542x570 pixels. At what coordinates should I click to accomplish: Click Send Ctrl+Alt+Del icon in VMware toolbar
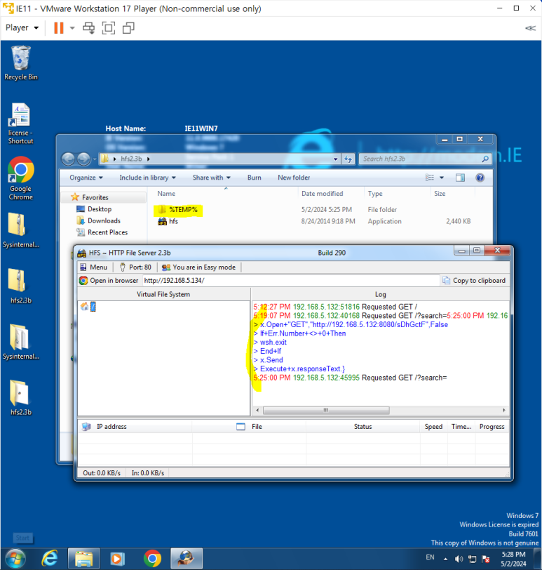(88, 27)
